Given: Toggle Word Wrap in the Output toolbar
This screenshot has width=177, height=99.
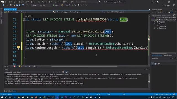Looking at the screenshot, I should (66, 72).
